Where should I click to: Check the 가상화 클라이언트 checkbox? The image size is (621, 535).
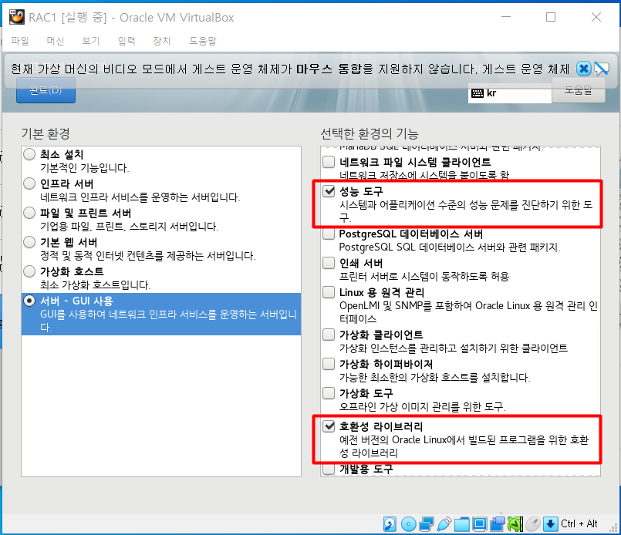(329, 335)
